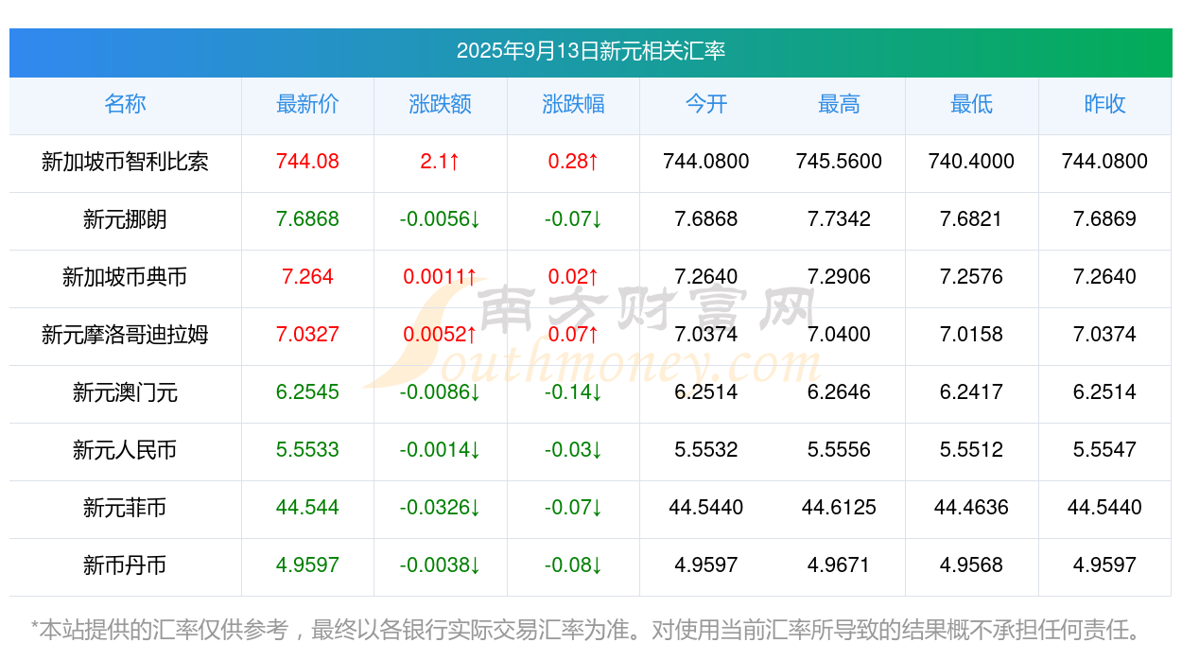Click the high value 745.5600
Screen dimensions: 1182x660
pos(839,162)
